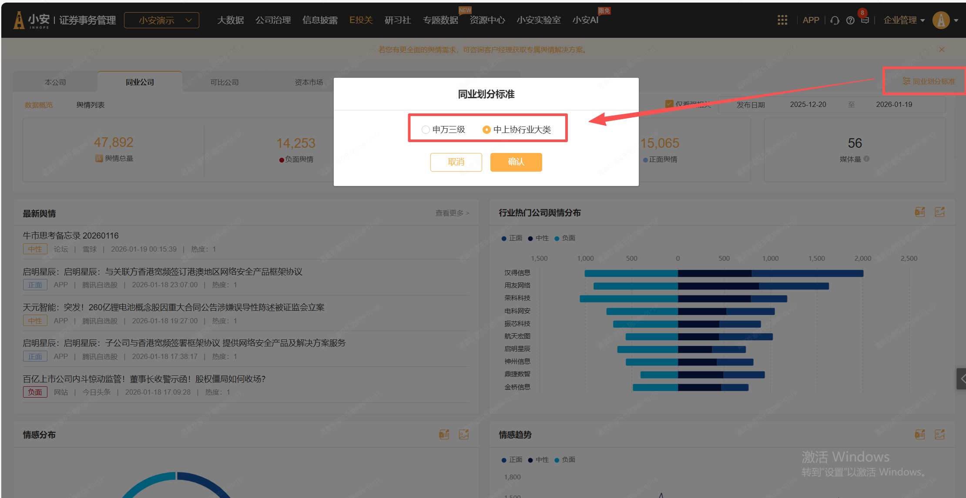
Task: Click the customer service headset icon
Action: point(835,20)
